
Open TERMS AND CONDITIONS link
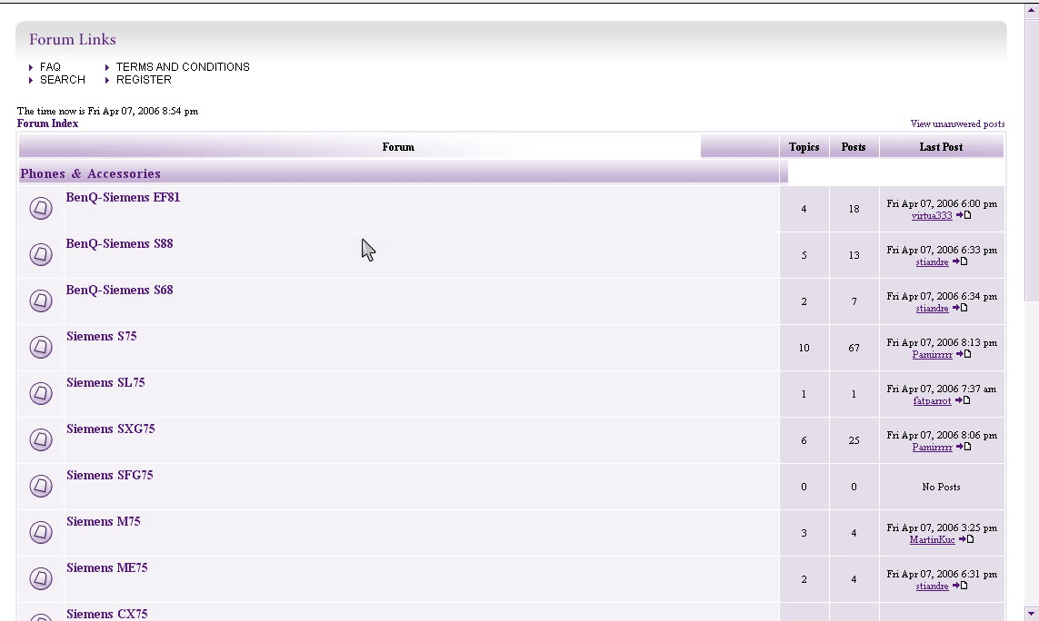(183, 67)
